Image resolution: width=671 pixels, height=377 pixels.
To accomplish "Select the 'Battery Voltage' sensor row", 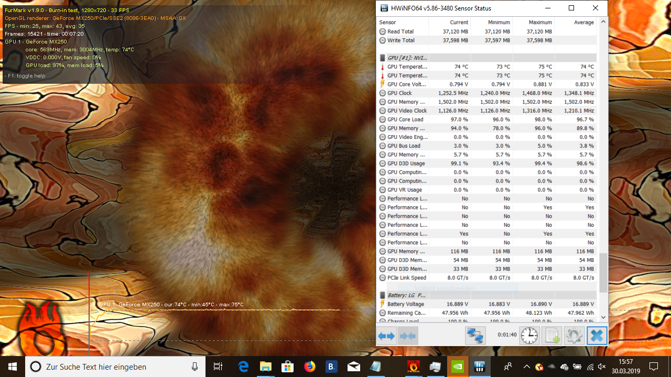I will pos(487,304).
